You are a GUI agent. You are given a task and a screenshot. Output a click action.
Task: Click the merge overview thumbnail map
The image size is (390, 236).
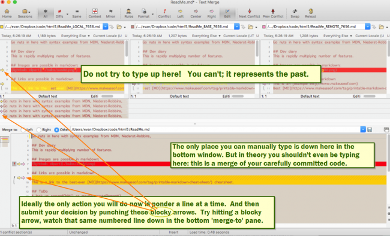coord(5,142)
